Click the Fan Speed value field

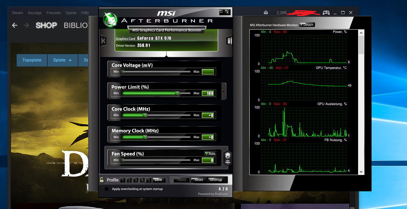[x=208, y=160]
